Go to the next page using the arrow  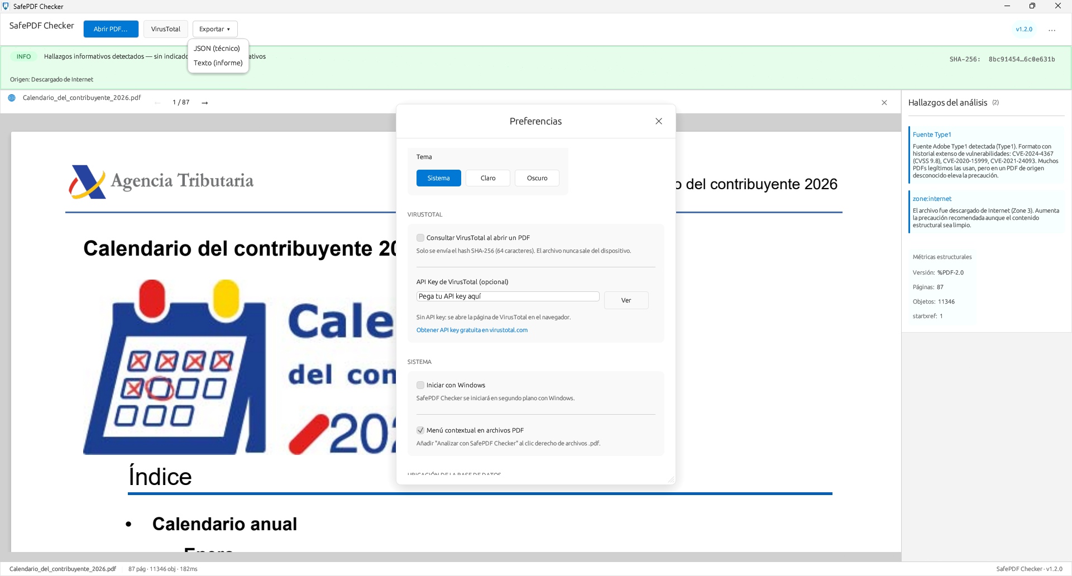(x=205, y=103)
